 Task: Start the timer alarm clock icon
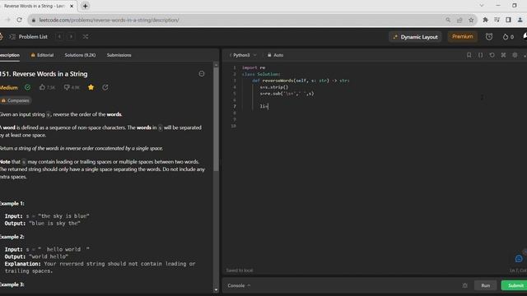point(489,37)
